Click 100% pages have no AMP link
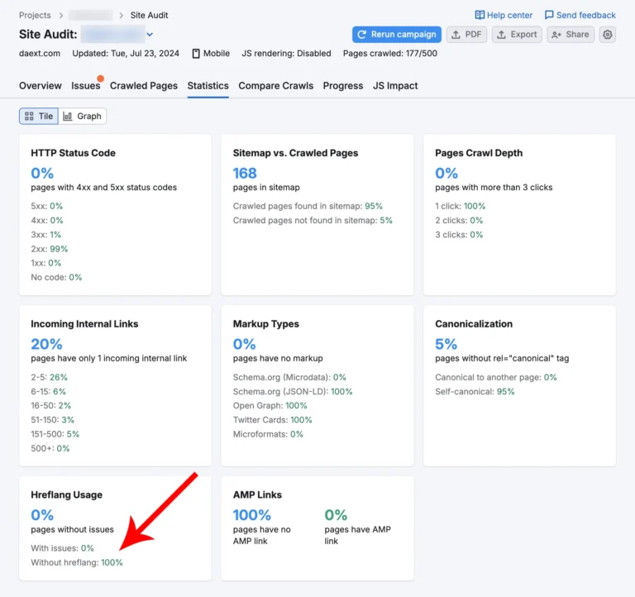The width and height of the screenshot is (635, 597). 252,515
